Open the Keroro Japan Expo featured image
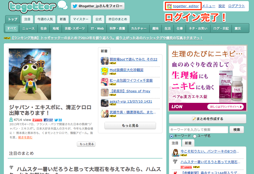 pyautogui.click(x=30, y=74)
